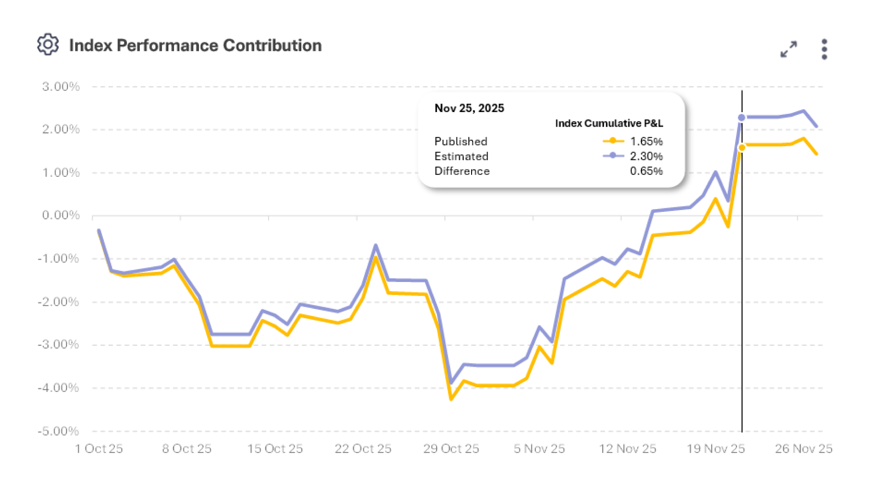Click the yellow Published legend marker in tooltip
This screenshot has height=492, width=874.
(613, 141)
